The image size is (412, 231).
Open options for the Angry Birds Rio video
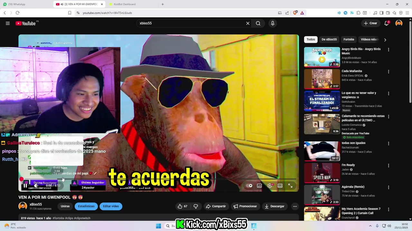click(389, 50)
